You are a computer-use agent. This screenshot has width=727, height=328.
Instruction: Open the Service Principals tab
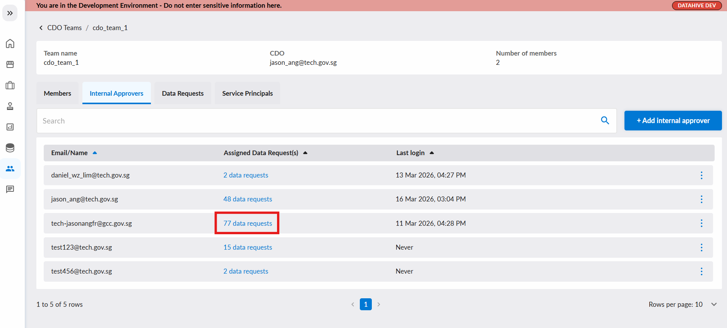click(248, 93)
